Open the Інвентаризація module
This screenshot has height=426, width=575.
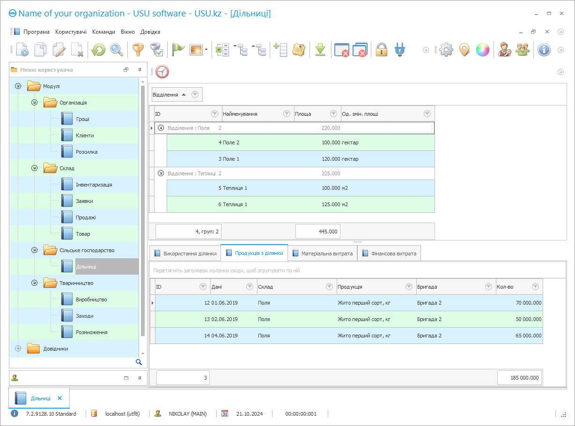click(x=94, y=185)
